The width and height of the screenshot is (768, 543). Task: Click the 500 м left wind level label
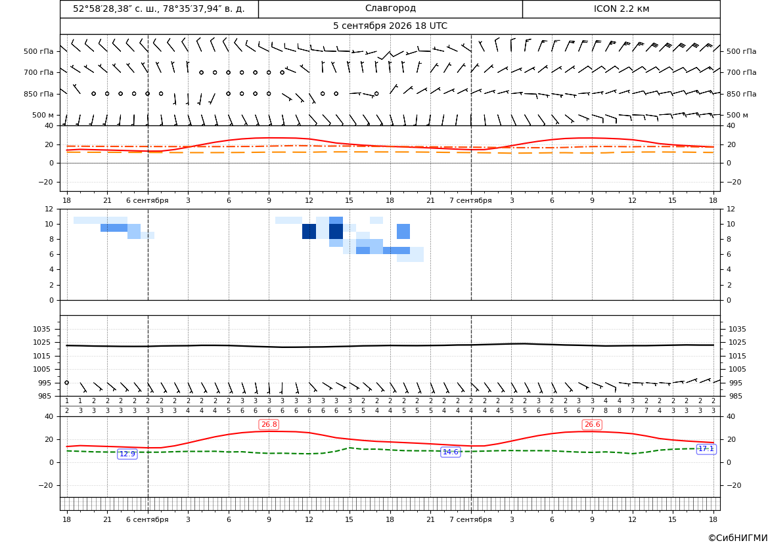(43, 115)
